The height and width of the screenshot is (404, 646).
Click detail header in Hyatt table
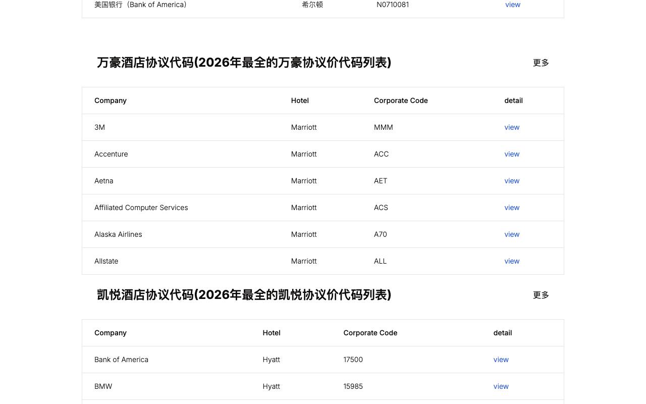503,333
